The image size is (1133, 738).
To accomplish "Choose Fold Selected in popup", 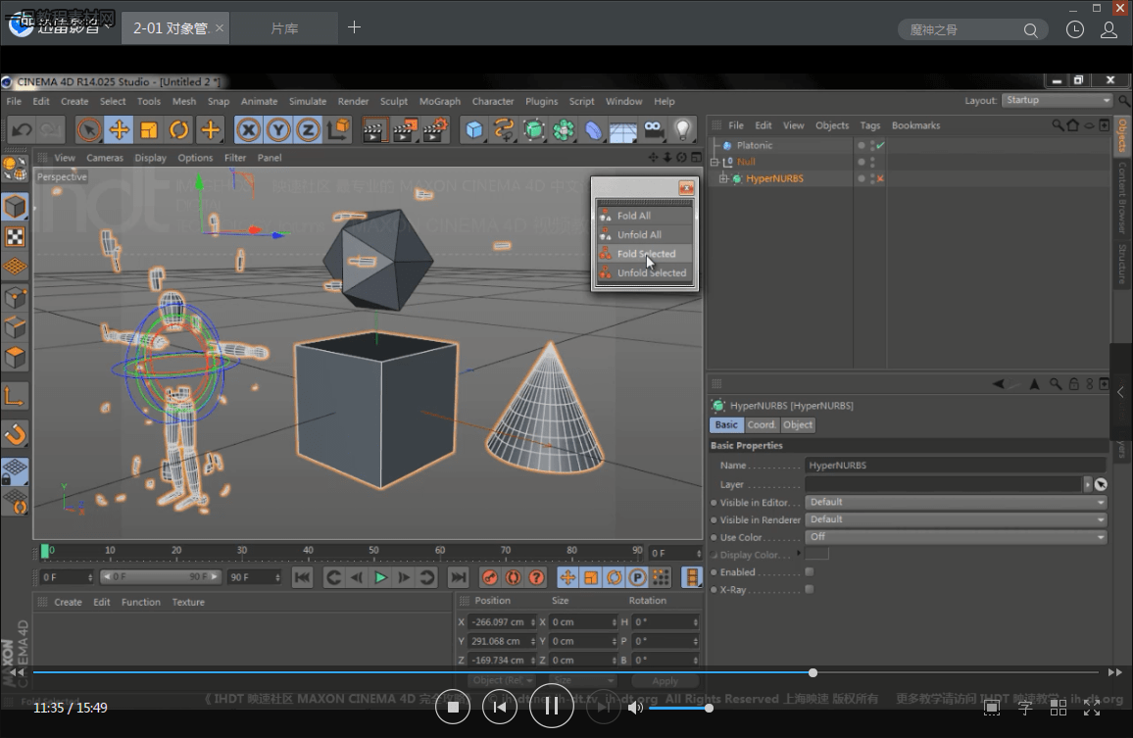I will pos(644,254).
